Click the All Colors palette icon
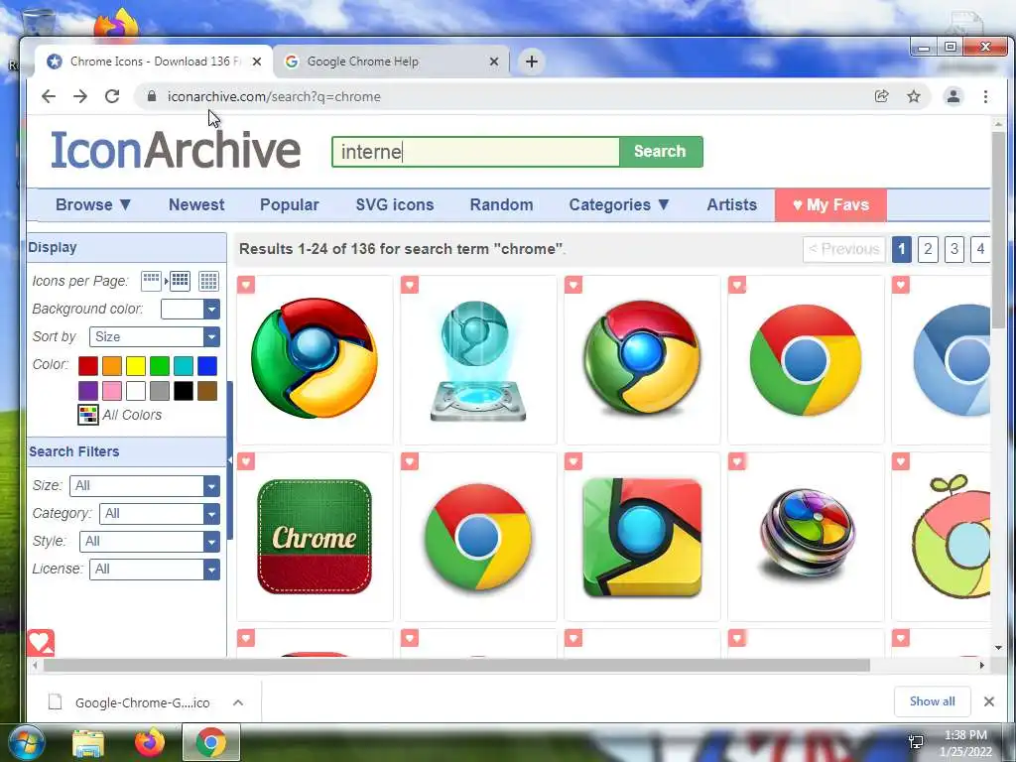This screenshot has width=1016, height=762. point(88,415)
